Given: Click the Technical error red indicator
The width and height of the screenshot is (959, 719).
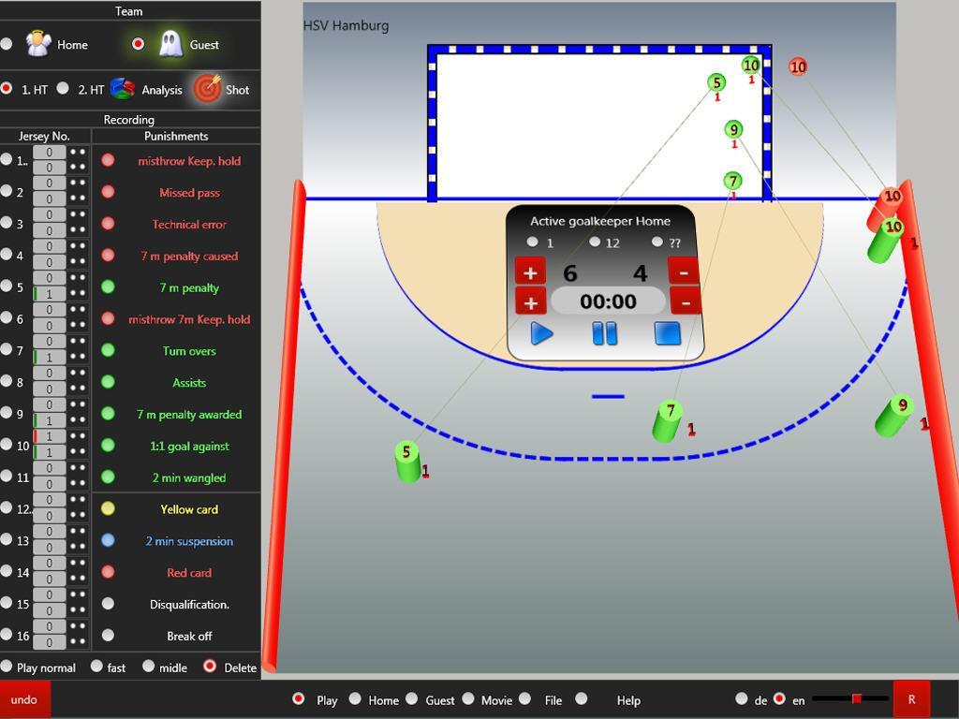Looking at the screenshot, I should click(109, 224).
